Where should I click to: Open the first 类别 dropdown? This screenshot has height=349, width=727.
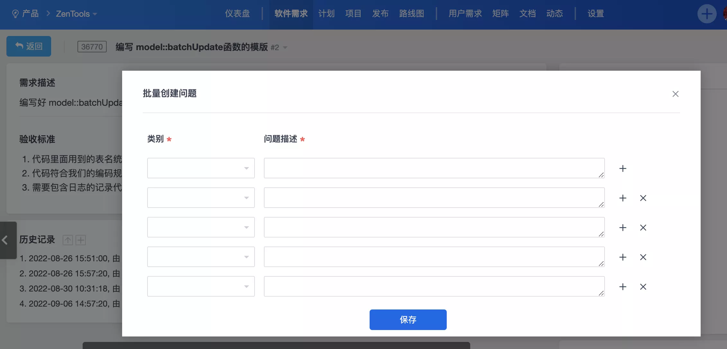pos(201,168)
